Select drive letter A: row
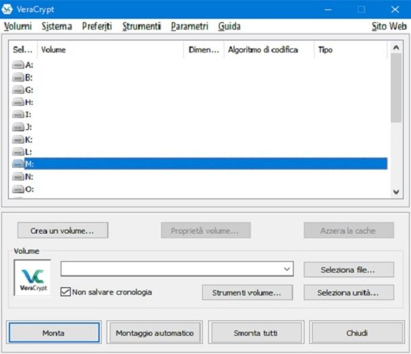The width and height of the screenshot is (411, 354). point(199,65)
